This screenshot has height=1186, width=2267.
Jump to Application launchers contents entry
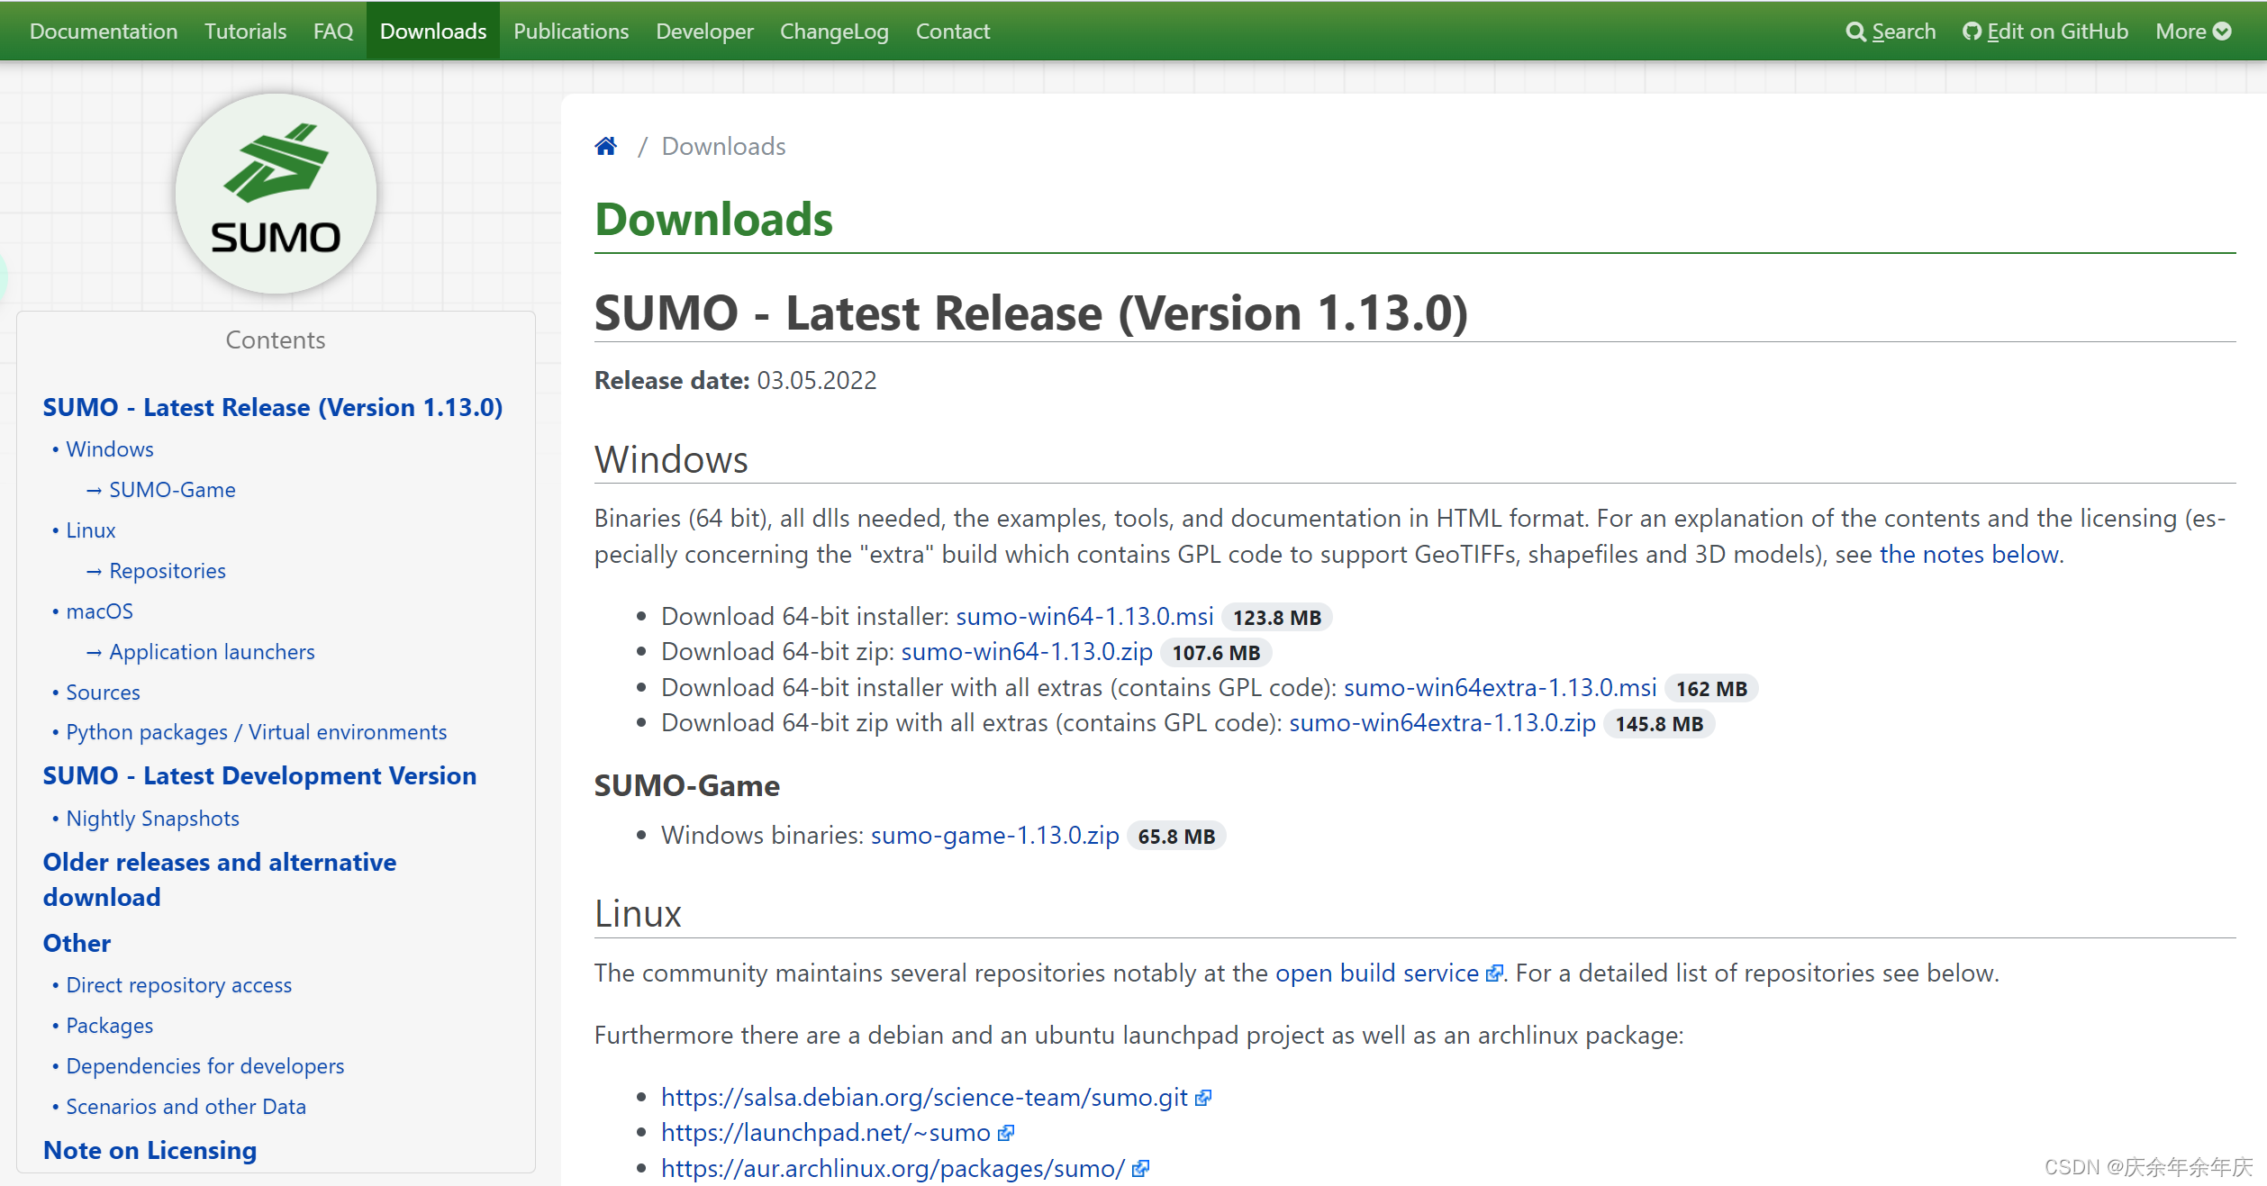(212, 652)
